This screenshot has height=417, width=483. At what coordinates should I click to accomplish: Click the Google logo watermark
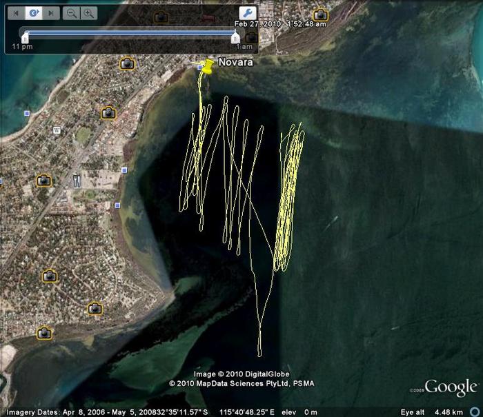coord(451,388)
